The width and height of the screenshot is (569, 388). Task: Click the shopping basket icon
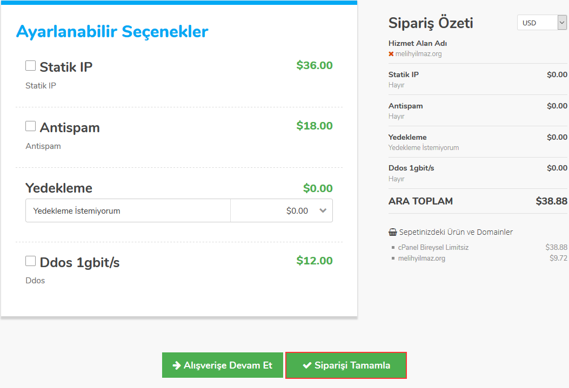[393, 233]
